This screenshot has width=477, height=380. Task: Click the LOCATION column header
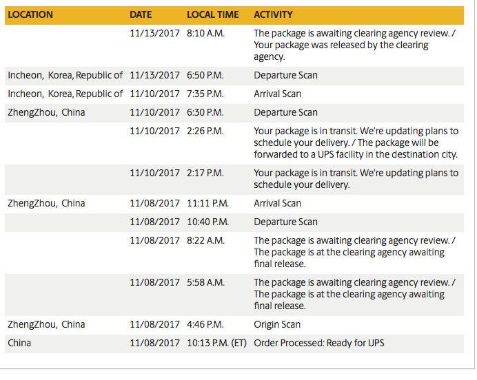(30, 14)
